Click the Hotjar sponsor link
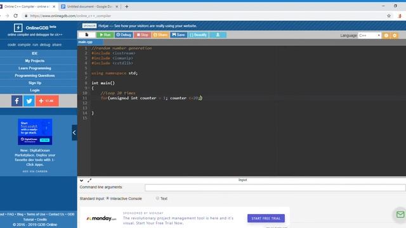The height and width of the screenshot is (228, 406). 148,26
